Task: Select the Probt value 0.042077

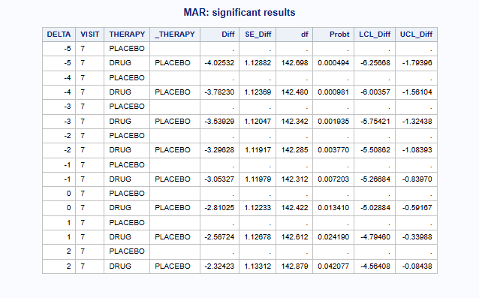Action: (x=333, y=266)
